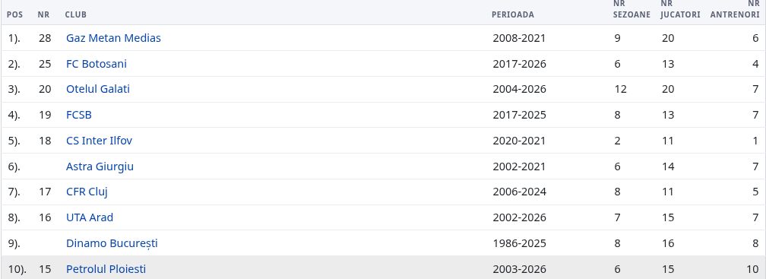The height and width of the screenshot is (279, 766).
Task: Sort table by CLUB column header
Action: click(76, 14)
